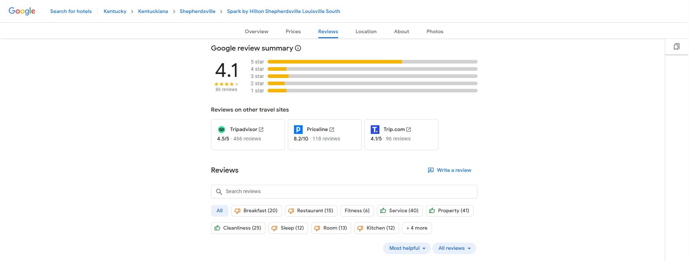
Task: Click the Search for hotels link
Action: coord(71,11)
